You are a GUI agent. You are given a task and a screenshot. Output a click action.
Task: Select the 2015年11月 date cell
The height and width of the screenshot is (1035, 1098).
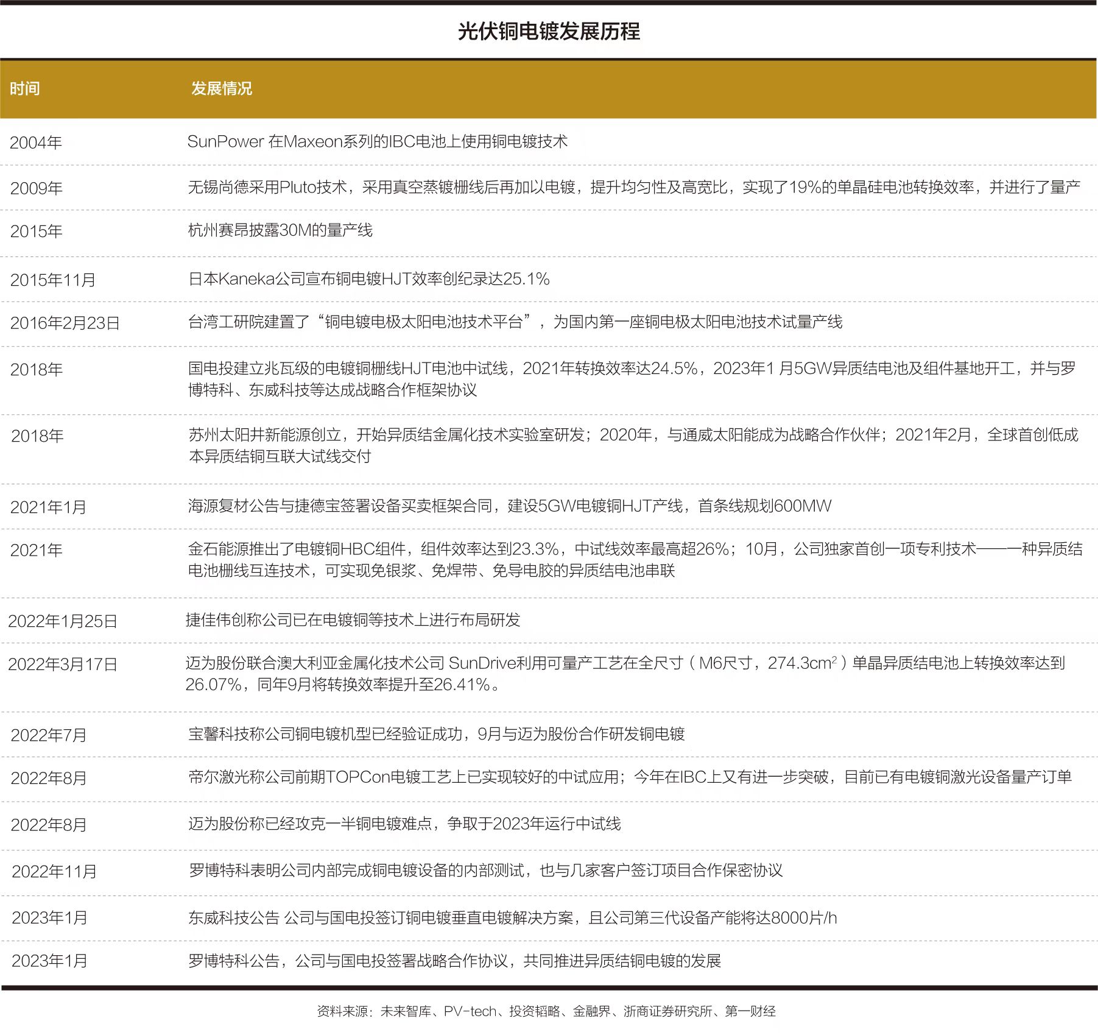(x=53, y=280)
